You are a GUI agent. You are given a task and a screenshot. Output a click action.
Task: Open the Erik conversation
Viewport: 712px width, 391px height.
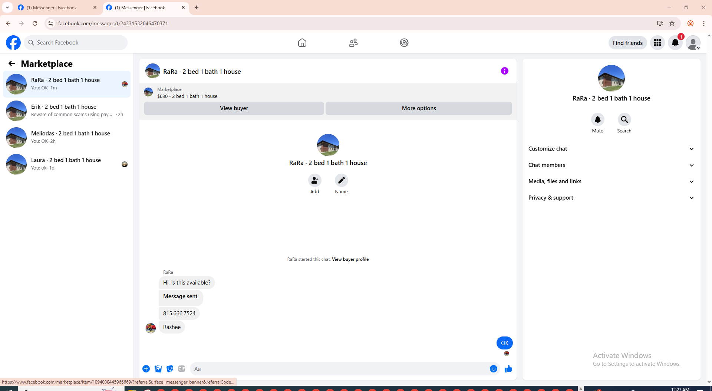[x=67, y=111]
